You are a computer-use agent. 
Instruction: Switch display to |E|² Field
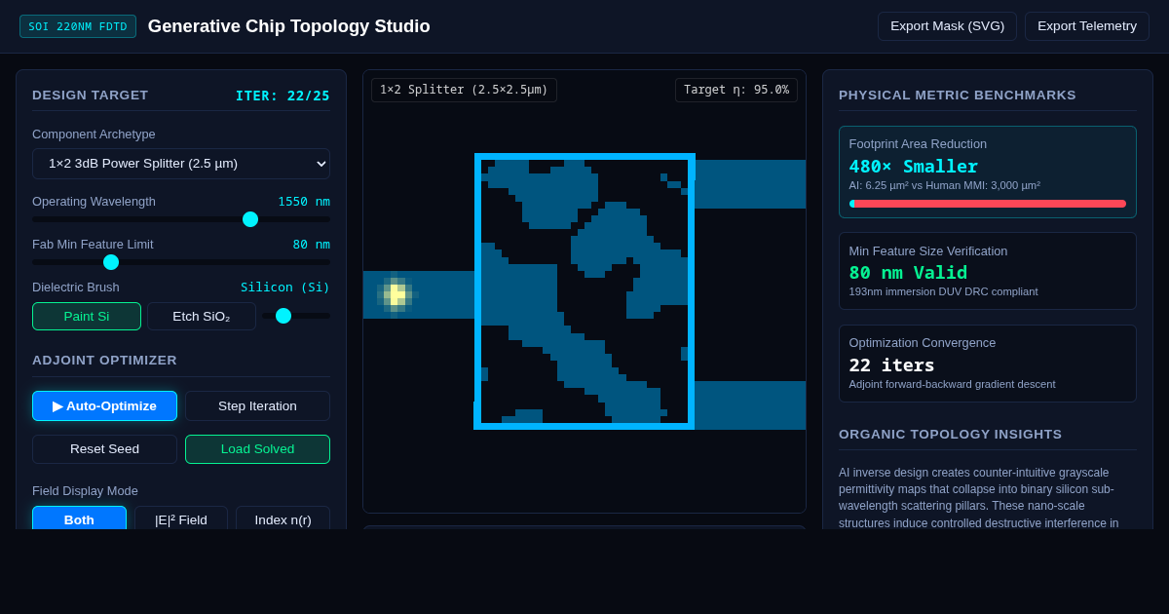tap(181, 519)
